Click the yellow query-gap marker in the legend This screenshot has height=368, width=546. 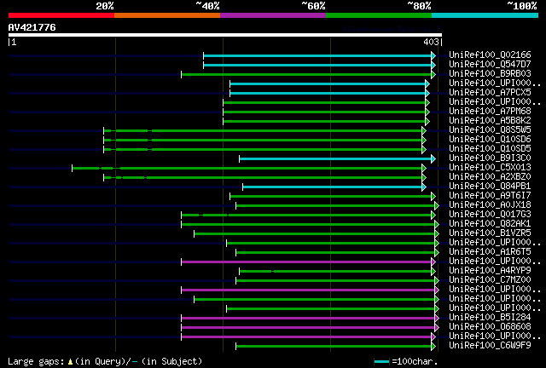(70, 362)
